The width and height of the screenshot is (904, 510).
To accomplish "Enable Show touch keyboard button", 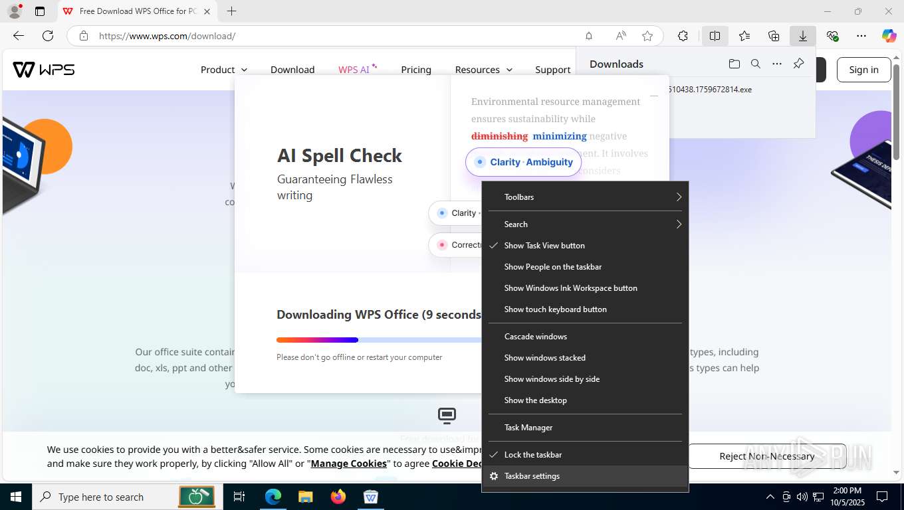I will [x=585, y=309].
